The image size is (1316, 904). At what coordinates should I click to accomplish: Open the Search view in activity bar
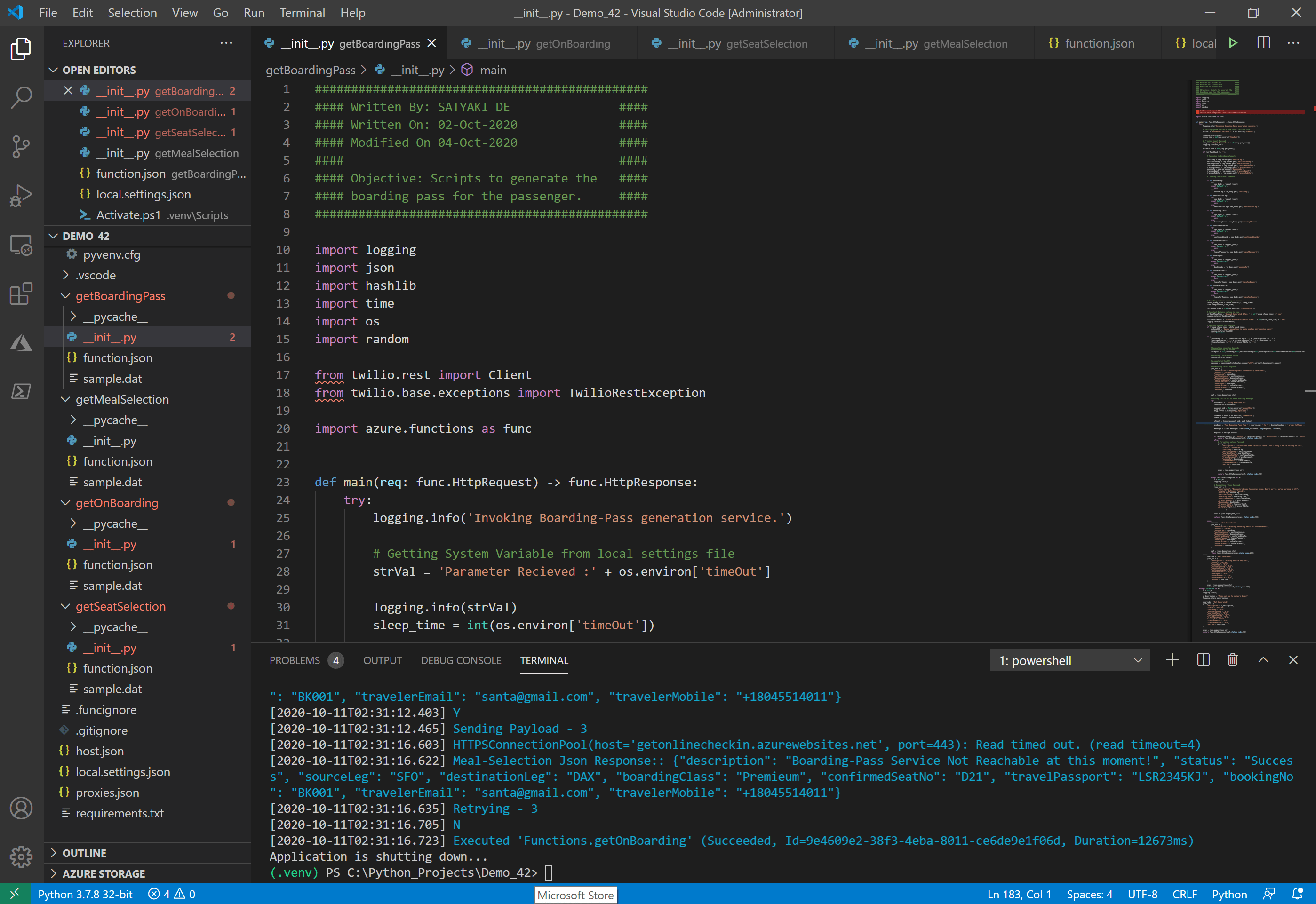click(21, 97)
